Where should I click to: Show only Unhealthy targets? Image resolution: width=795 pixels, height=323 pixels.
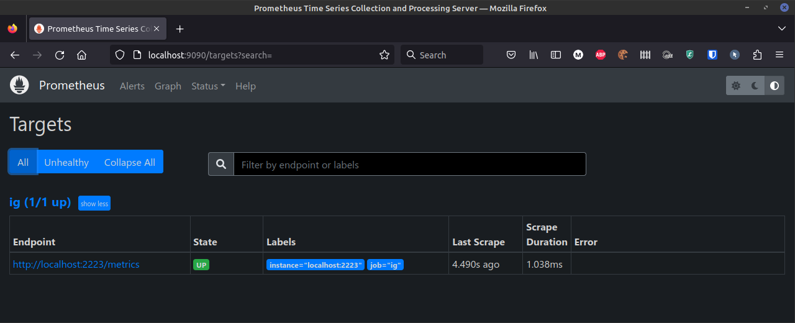[66, 162]
